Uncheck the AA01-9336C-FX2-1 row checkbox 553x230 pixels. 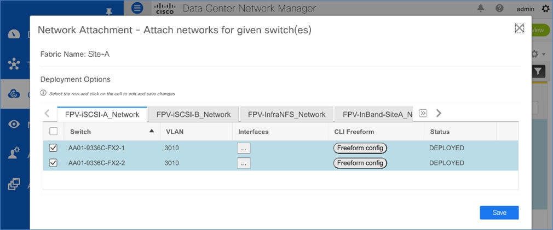click(53, 148)
